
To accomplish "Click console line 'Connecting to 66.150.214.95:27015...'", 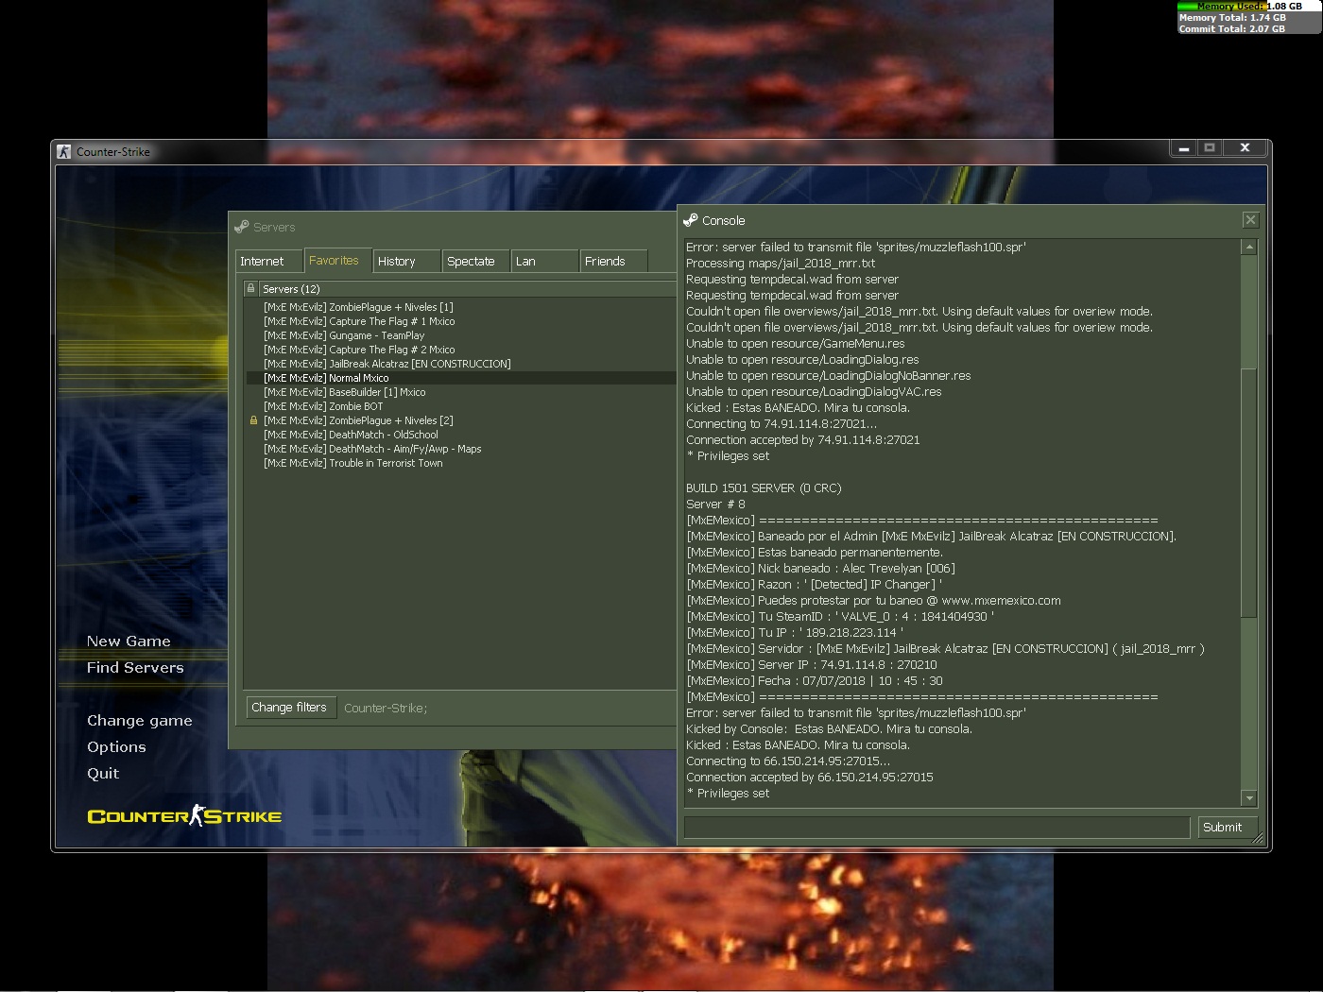I will pos(788,761).
